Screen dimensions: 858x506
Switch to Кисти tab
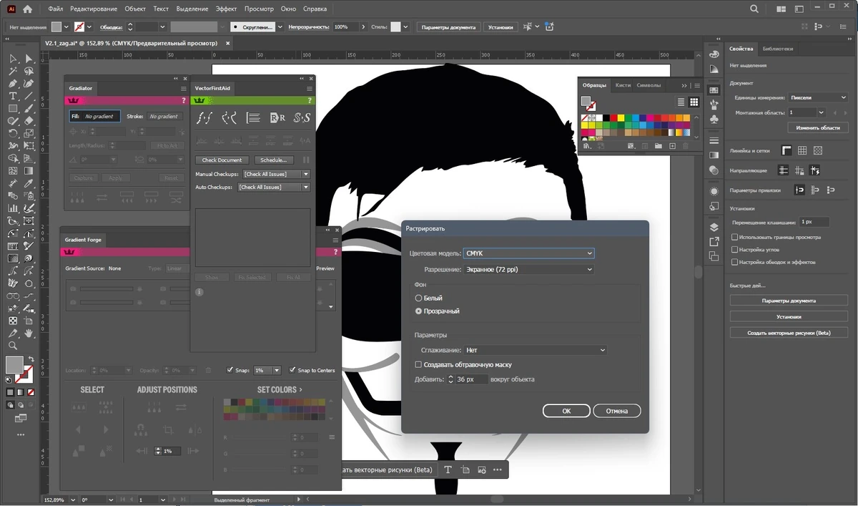[623, 85]
